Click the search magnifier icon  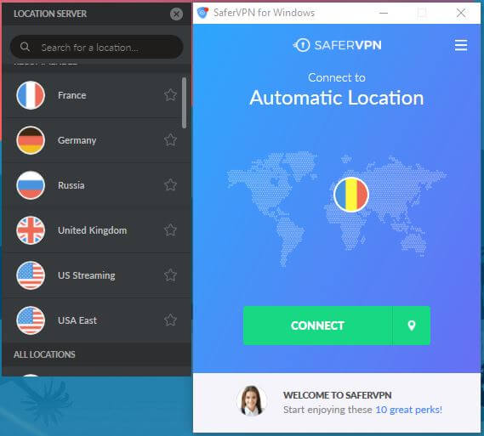pyautogui.click(x=25, y=47)
